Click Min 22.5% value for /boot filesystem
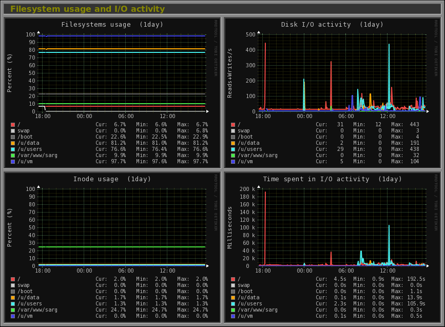Viewport: 445px width, 327px height. pyautogui.click(x=159, y=137)
